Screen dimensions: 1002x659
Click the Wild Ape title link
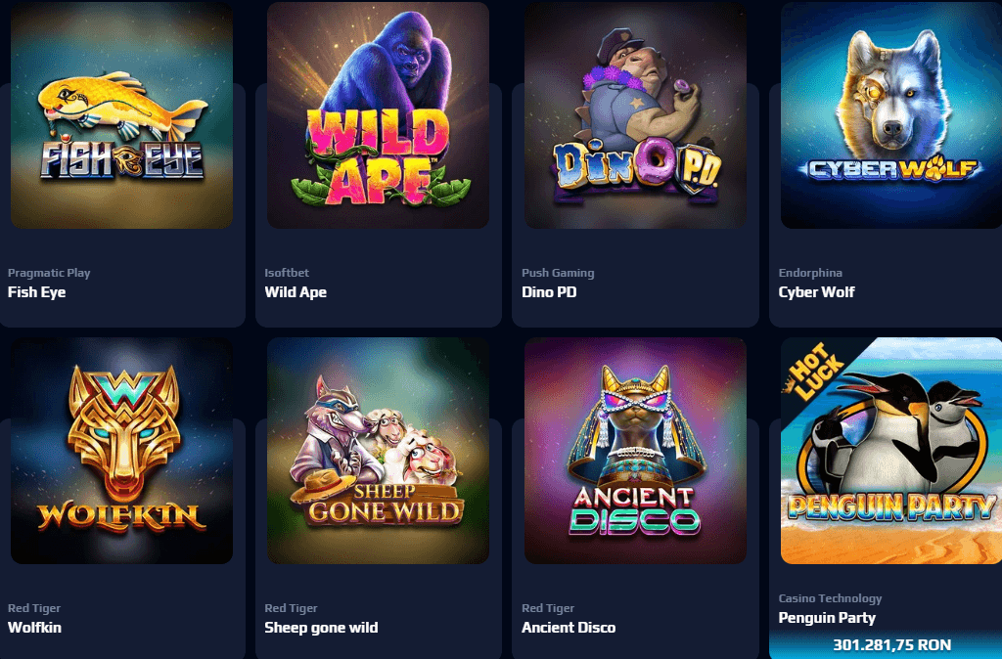click(296, 292)
